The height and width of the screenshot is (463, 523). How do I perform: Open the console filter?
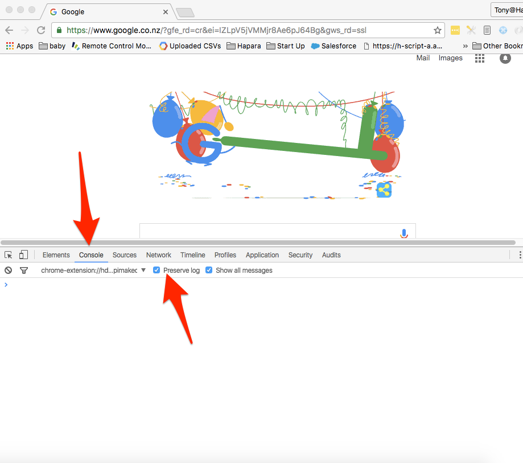24,271
